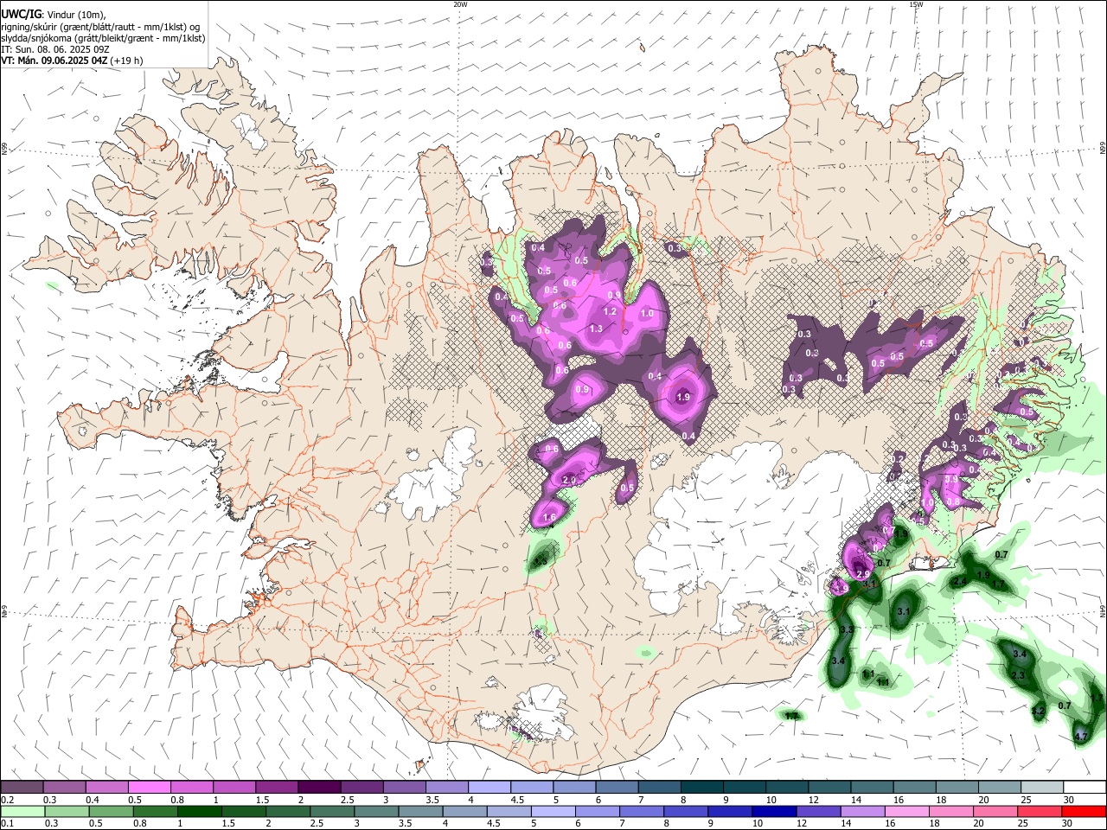
Task: Select the 'VT: Mán. 09.06.2025 04Z' valid time
Action: click(x=54, y=61)
